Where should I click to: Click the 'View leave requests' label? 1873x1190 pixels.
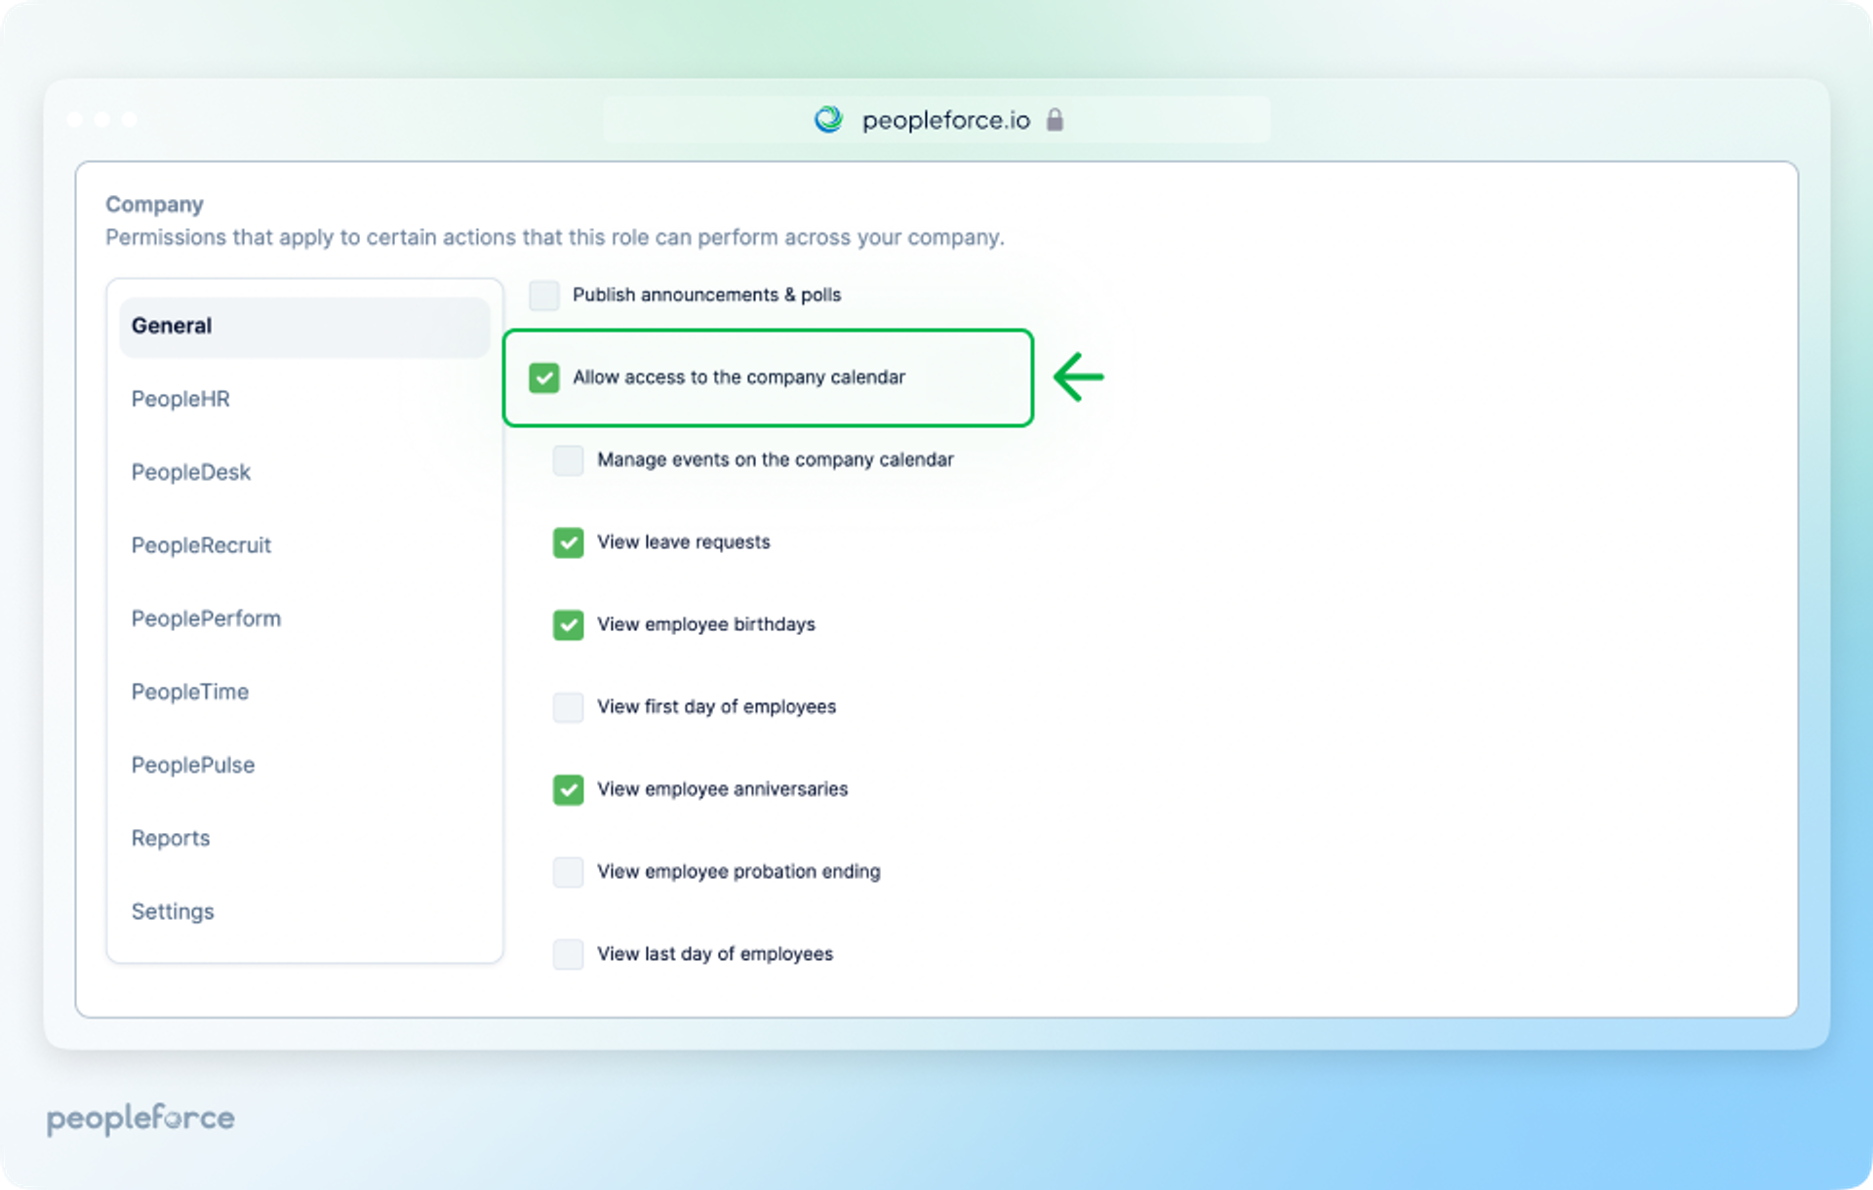684,542
